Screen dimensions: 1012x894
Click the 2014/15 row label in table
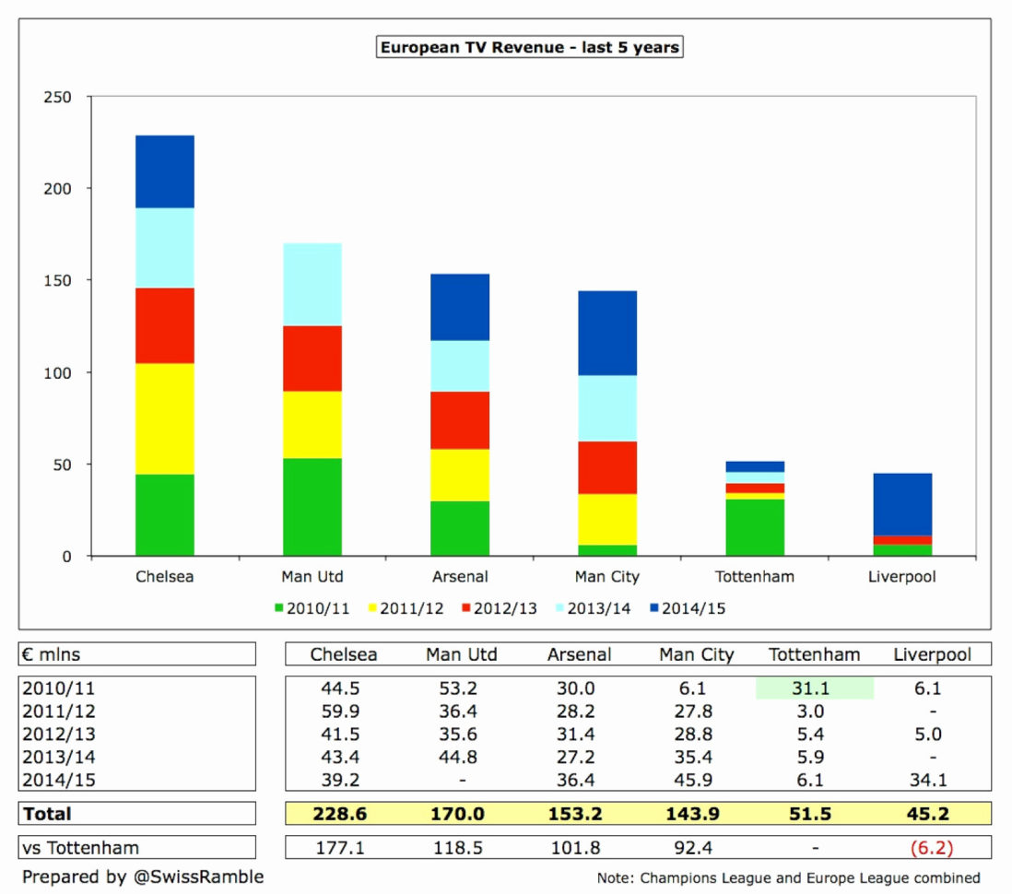[59, 780]
